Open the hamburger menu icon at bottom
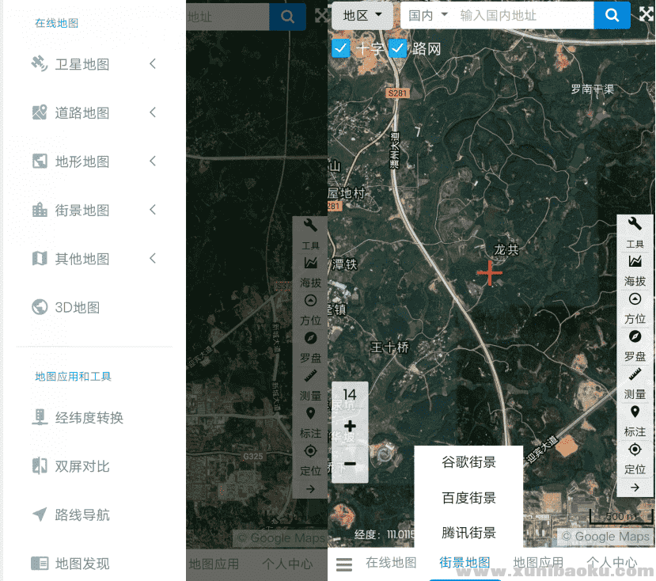The width and height of the screenshot is (656, 581). click(343, 564)
